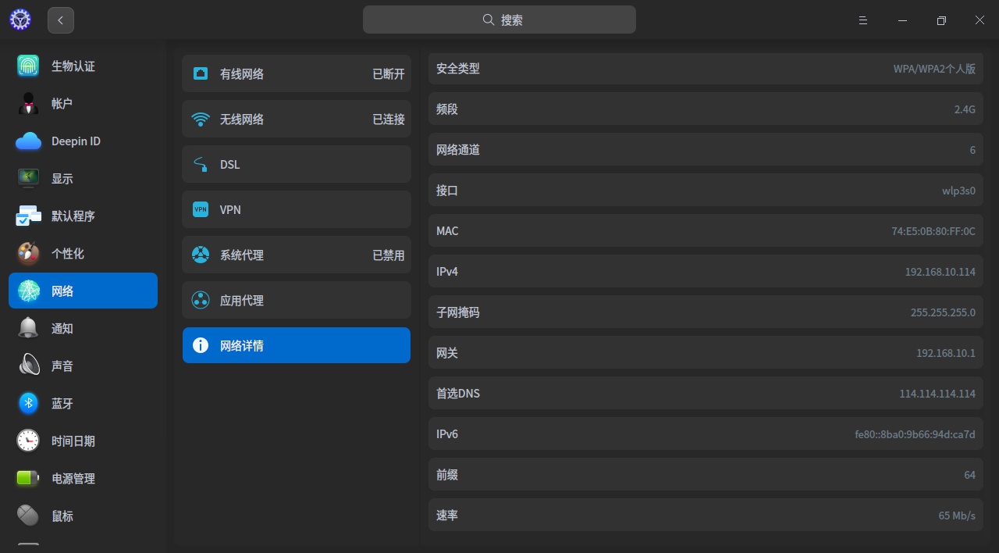Viewport: 999px width, 553px height.
Task: Click the 有线网络 ethernet icon
Action: click(201, 73)
